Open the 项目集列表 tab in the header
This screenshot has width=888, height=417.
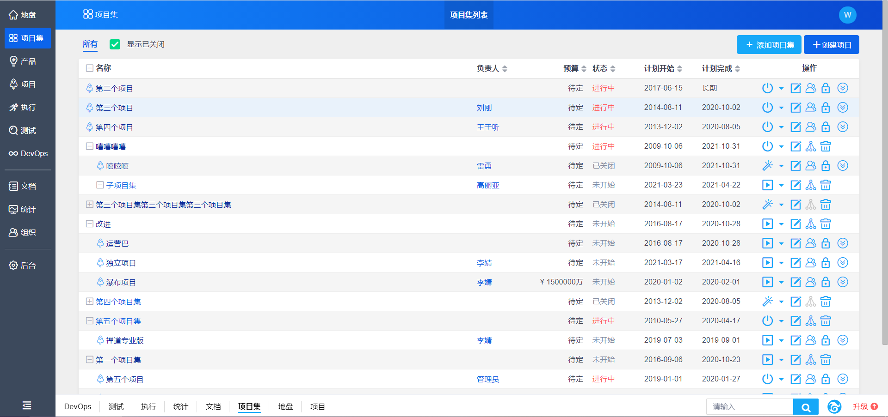click(x=469, y=15)
